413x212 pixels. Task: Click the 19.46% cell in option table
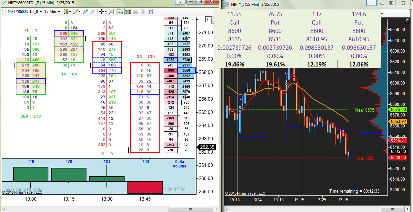[235, 64]
